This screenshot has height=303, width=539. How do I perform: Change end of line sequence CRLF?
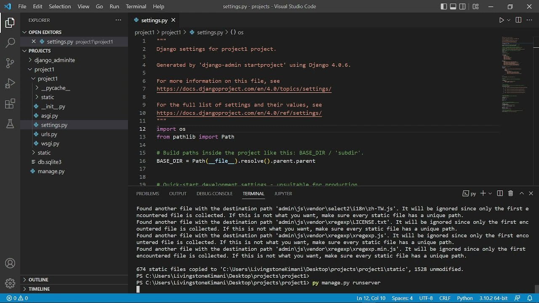tap(445, 298)
